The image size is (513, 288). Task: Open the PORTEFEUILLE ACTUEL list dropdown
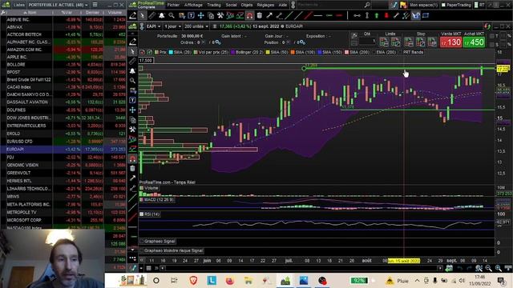(58, 5)
